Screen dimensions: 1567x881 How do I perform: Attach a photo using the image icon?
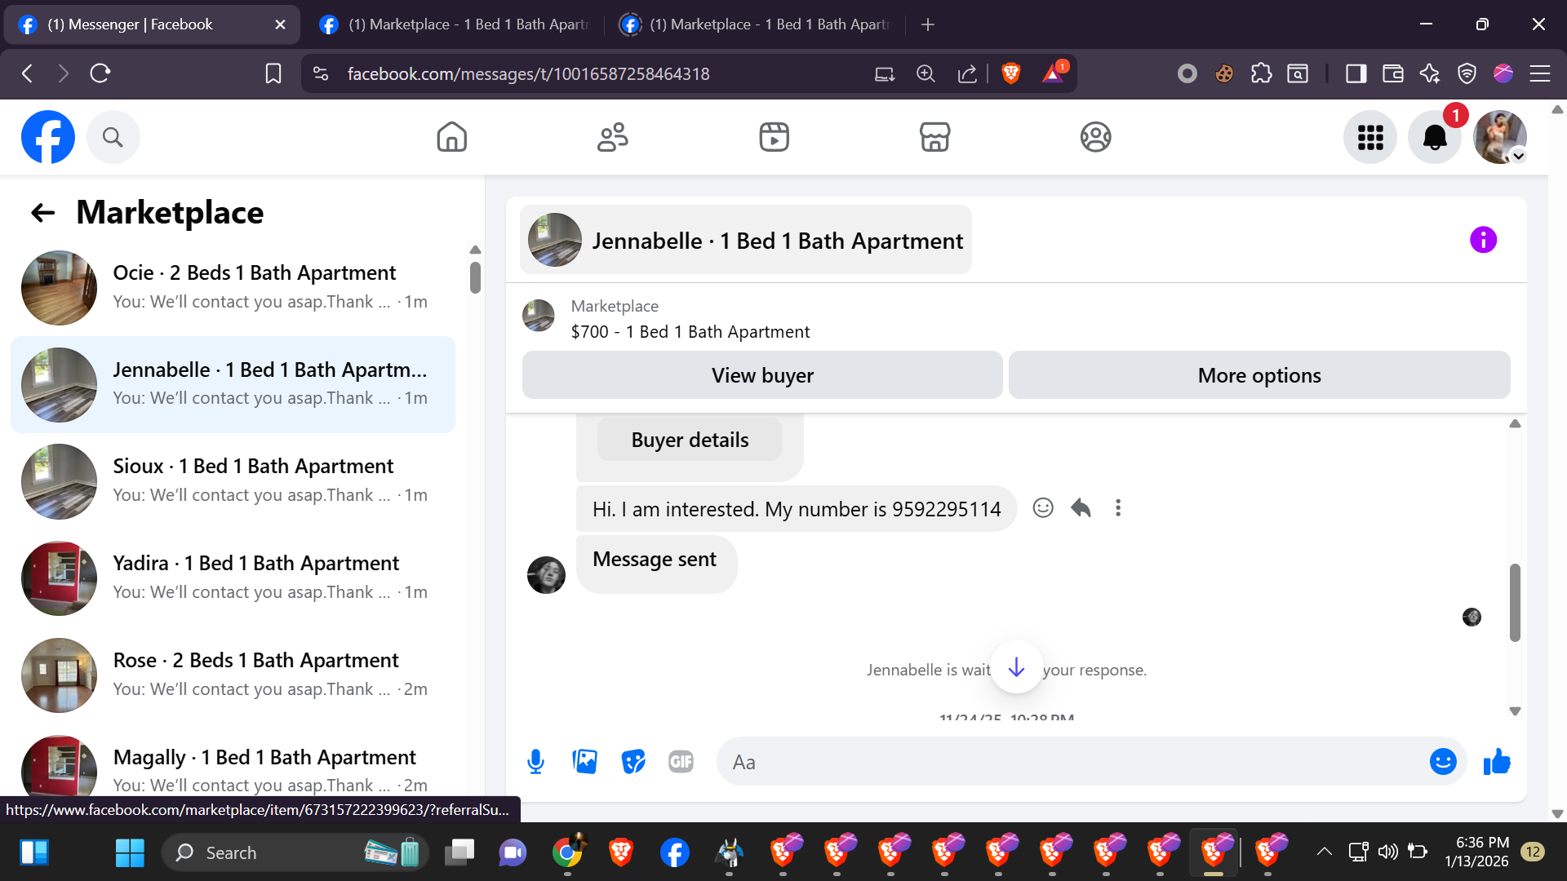pos(584,762)
